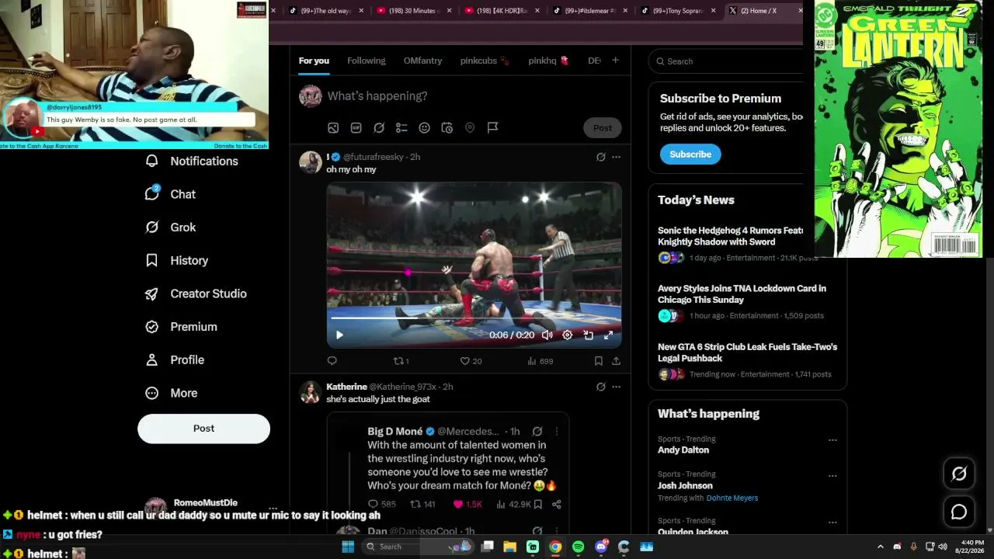Screen dimensions: 994x559
Task: Add a poll to the post
Action: [401, 128]
